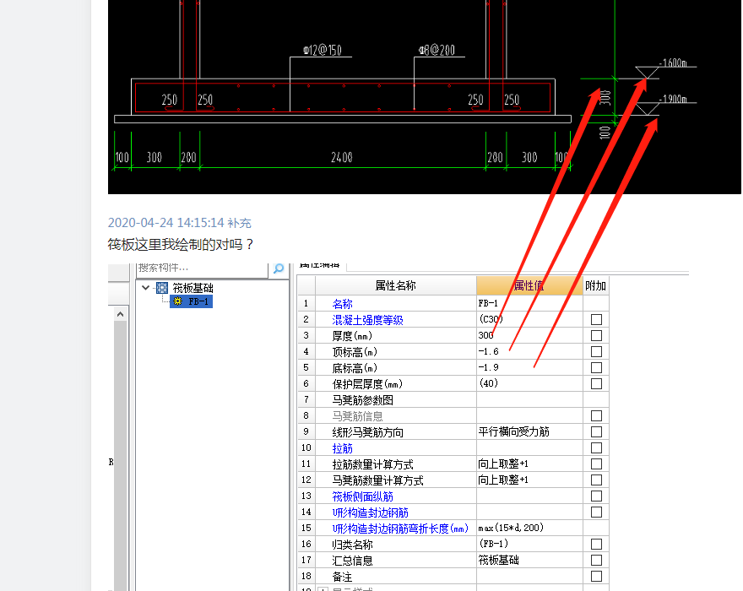Click the (40) cover thickness value
The height and width of the screenshot is (591, 743).
coord(489,383)
